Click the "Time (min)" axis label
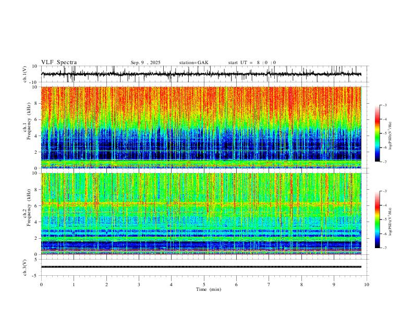This screenshot has width=413, height=319. 209,289
